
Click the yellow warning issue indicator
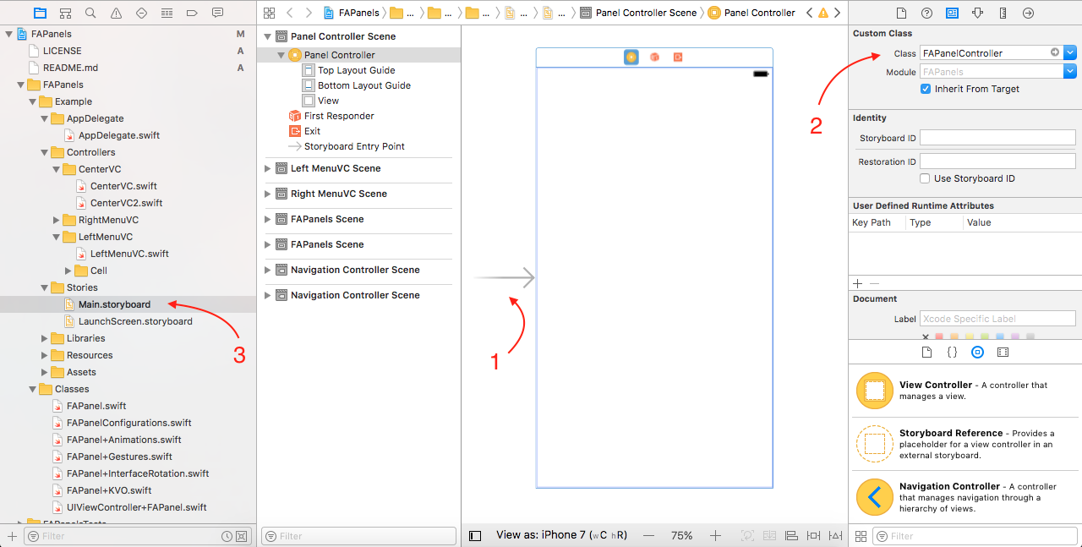coord(823,13)
